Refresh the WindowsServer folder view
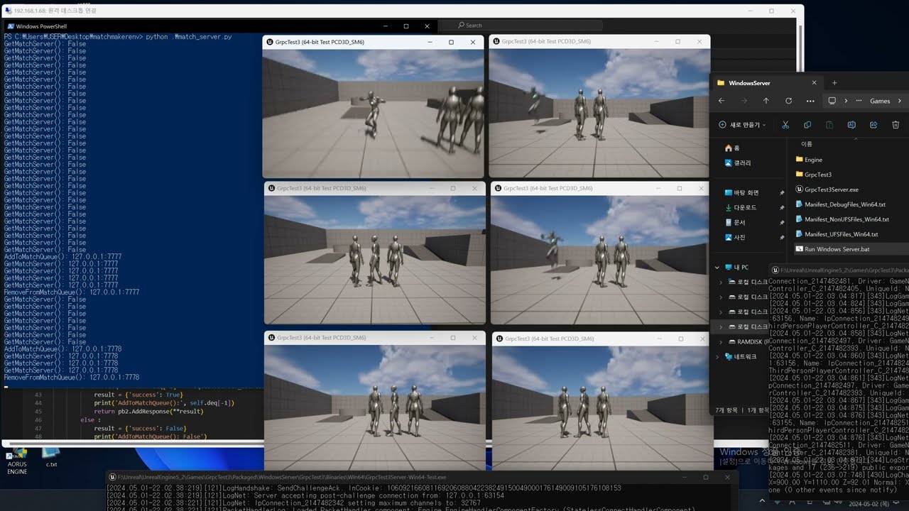The image size is (909, 511). click(x=788, y=101)
